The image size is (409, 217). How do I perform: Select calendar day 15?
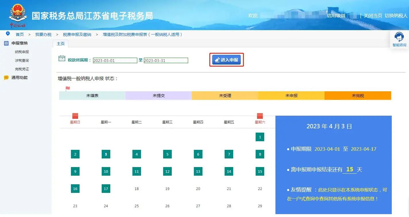(x=260, y=171)
